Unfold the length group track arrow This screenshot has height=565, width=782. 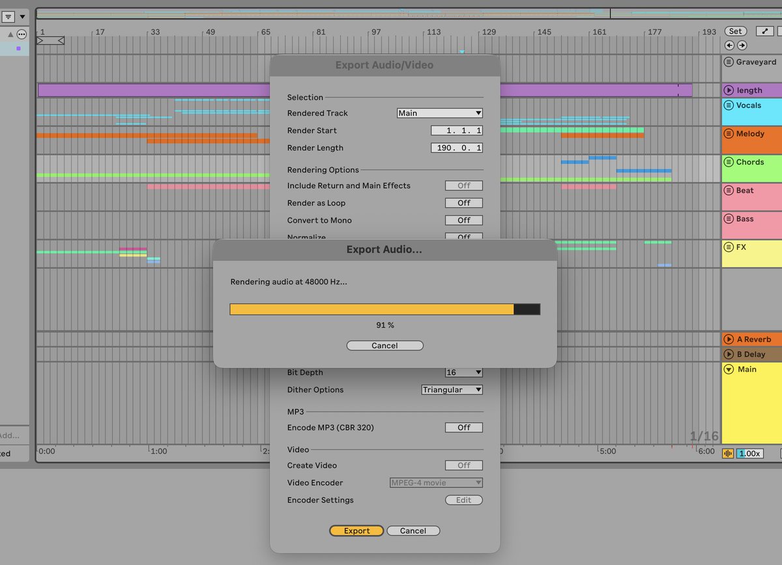(729, 90)
